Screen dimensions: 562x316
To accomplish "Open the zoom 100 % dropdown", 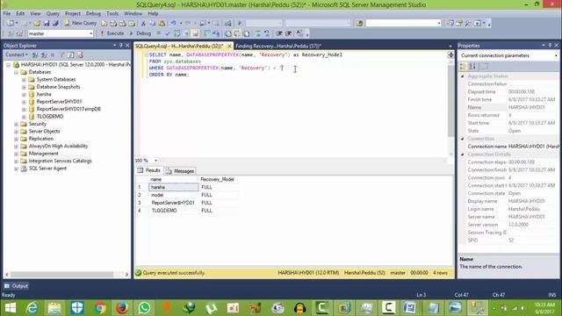I will (155, 161).
